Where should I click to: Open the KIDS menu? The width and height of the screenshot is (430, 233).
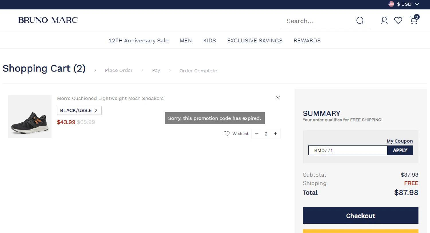[210, 40]
